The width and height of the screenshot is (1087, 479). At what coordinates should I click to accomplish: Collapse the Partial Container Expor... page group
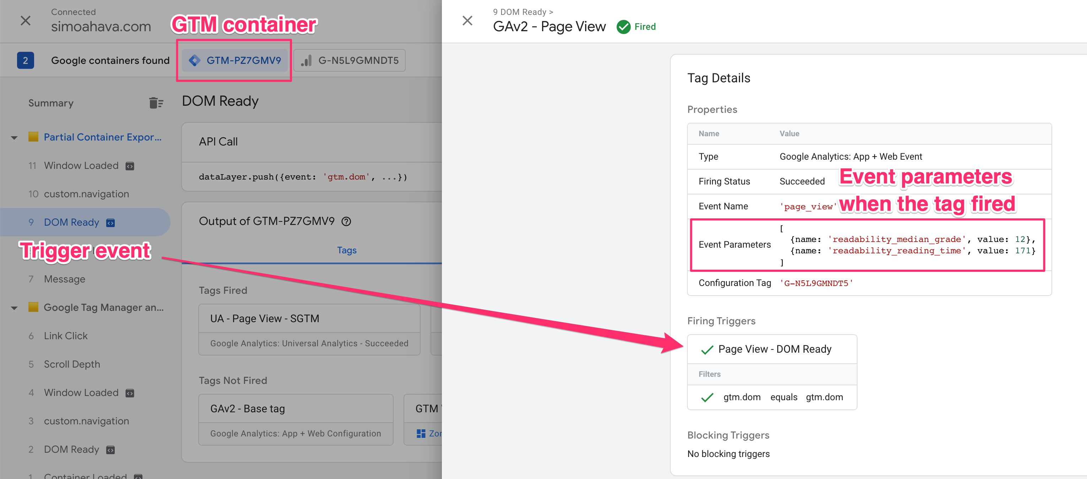[x=14, y=137]
